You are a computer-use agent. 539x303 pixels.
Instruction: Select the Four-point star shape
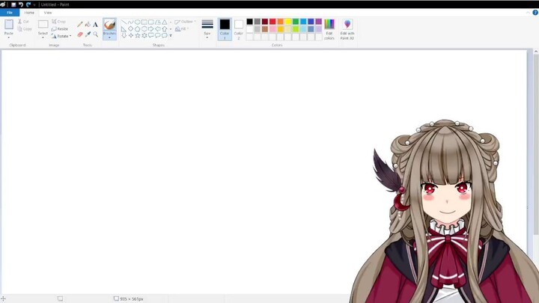130,35
